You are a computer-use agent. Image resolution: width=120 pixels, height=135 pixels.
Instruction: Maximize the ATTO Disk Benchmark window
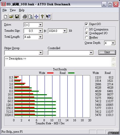click(110, 4)
